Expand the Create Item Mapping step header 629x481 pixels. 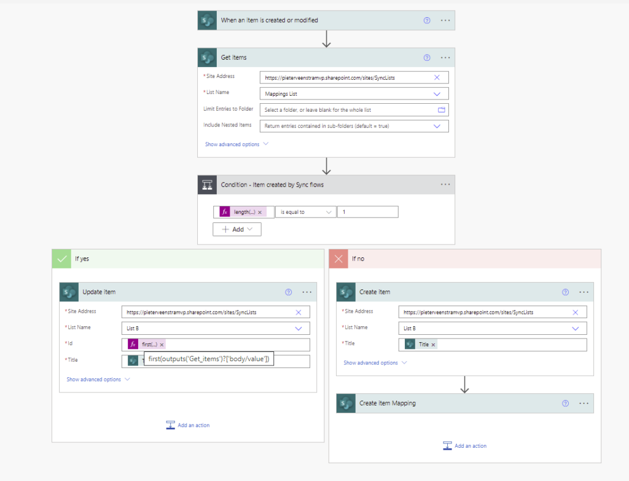[x=465, y=403]
